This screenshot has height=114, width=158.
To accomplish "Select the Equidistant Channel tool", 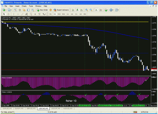I will 27,14.
